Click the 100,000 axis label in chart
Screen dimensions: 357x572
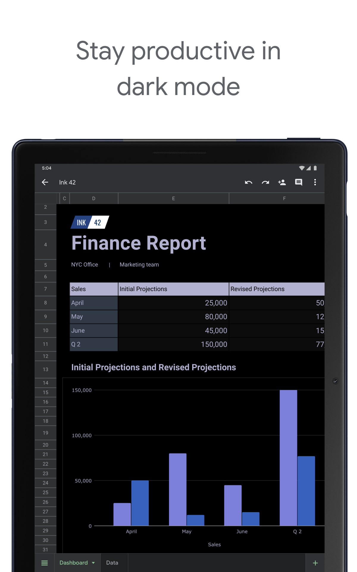point(82,436)
